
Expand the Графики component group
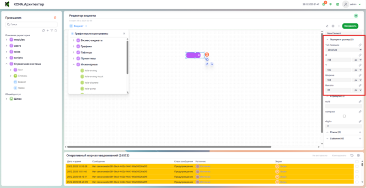click(73, 46)
